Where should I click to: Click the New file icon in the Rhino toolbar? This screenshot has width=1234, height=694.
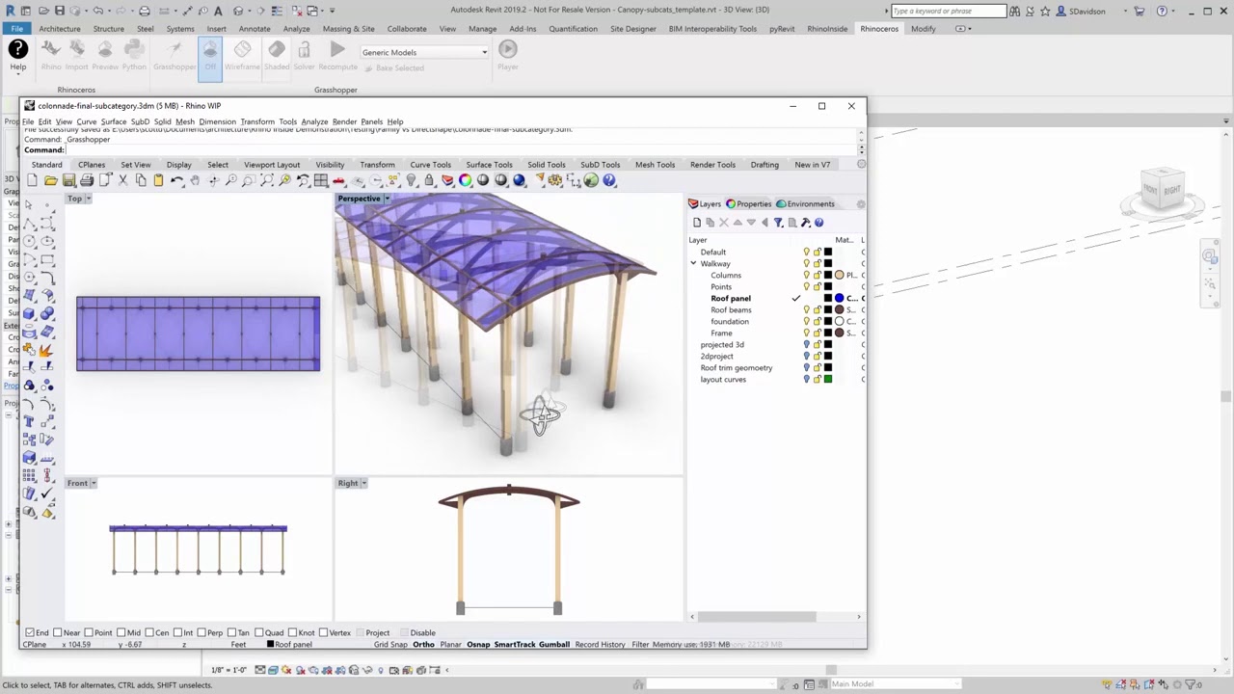pyautogui.click(x=33, y=180)
